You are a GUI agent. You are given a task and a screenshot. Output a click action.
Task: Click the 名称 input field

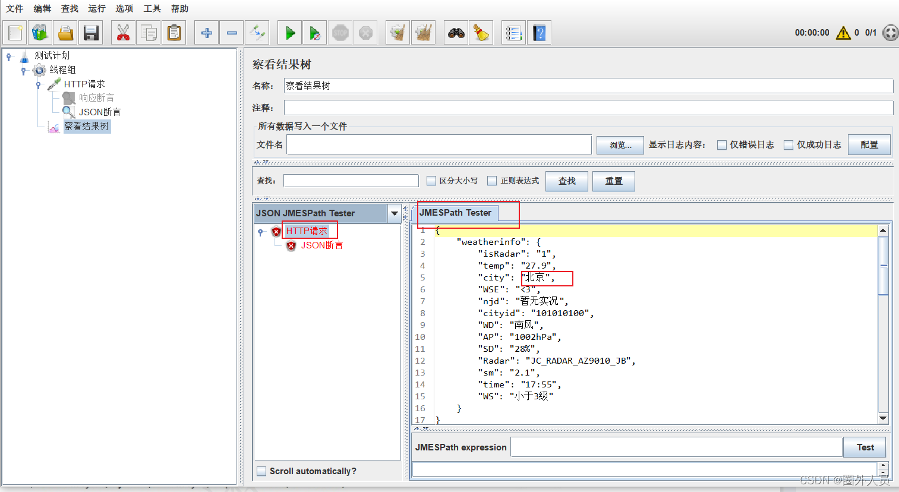click(588, 86)
